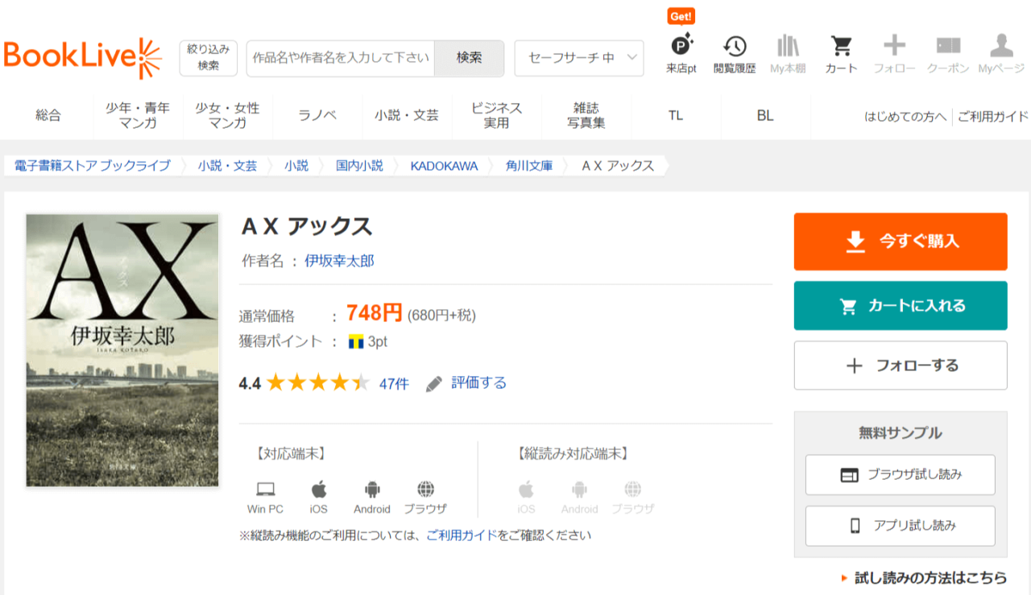The width and height of the screenshot is (1031, 595).
Task: Go to 角川文庫 breadcrumb
Action: pos(529,166)
